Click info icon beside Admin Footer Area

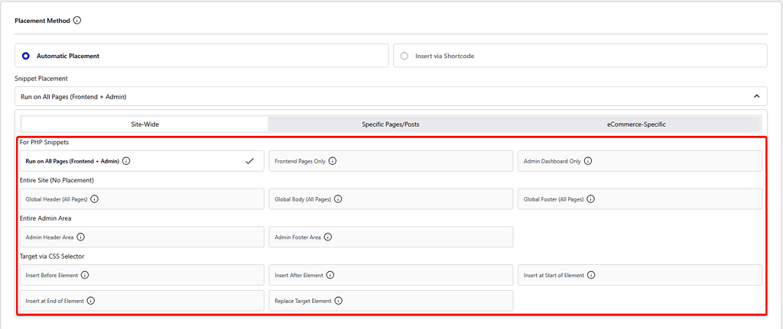click(x=328, y=237)
